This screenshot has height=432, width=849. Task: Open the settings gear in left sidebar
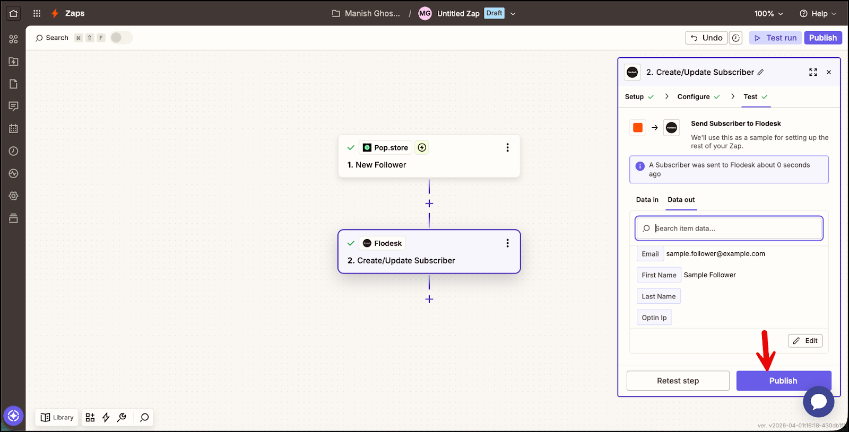14,196
